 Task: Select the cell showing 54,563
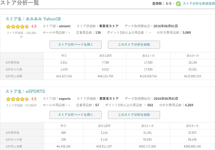pyautogui.click(x=148, y=140)
